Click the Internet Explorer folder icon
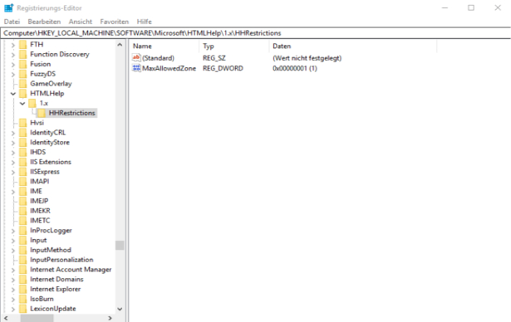This screenshot has width=511, height=322. pos(22,289)
